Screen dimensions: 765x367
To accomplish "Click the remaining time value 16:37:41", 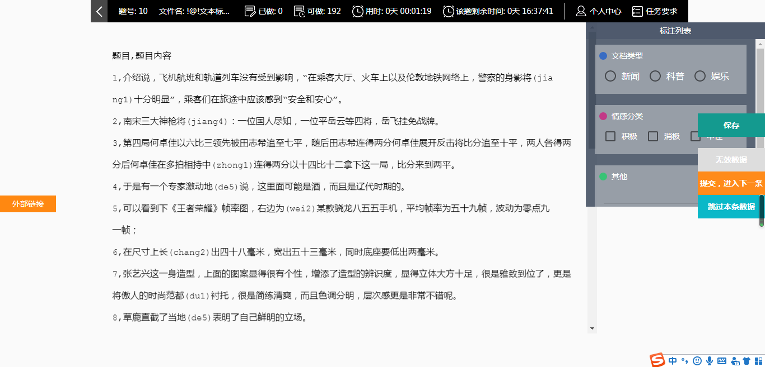I will coord(537,11).
